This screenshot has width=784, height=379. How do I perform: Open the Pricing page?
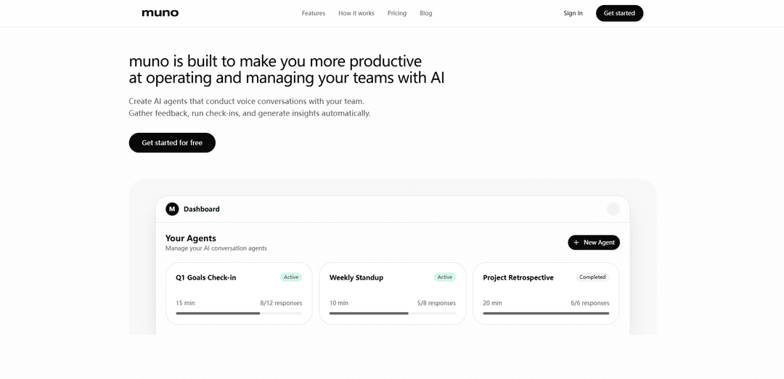[397, 13]
